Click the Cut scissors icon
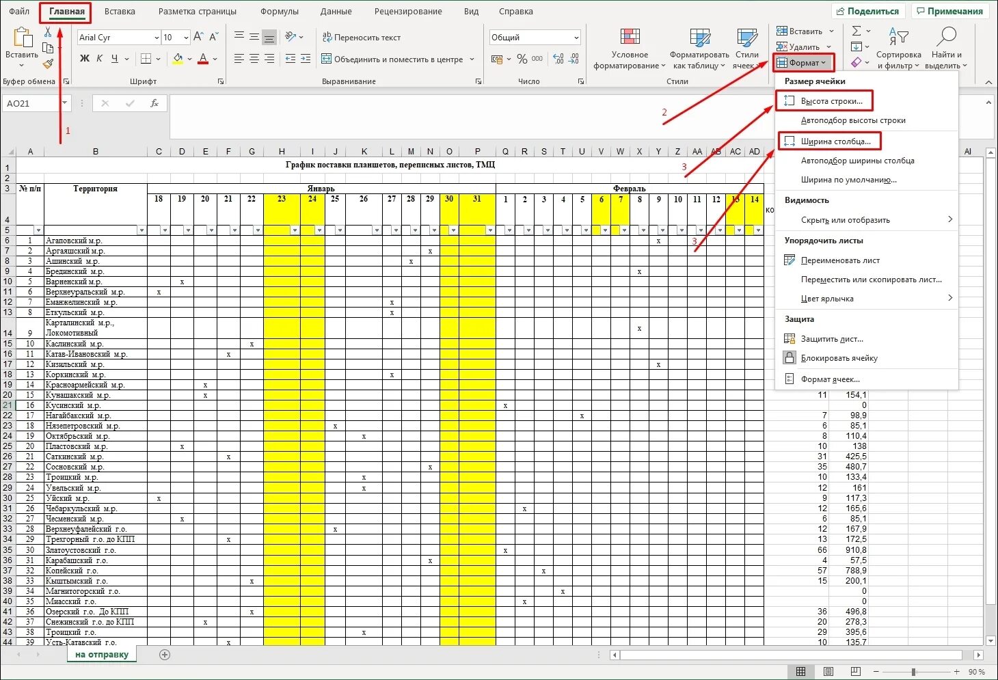The height and width of the screenshot is (680, 998). 48,32
